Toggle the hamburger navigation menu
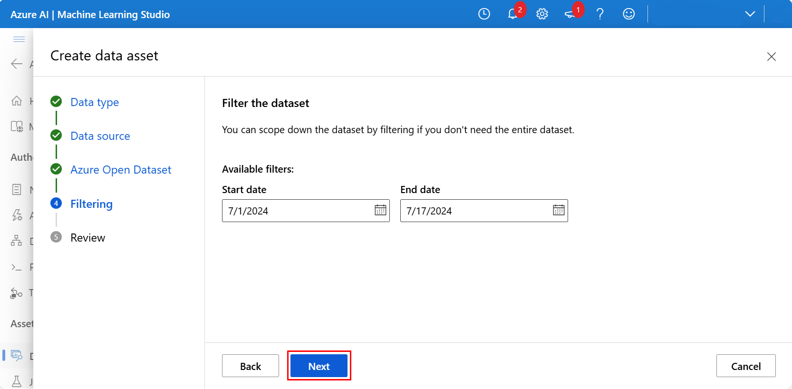The image size is (792, 389). (x=19, y=39)
